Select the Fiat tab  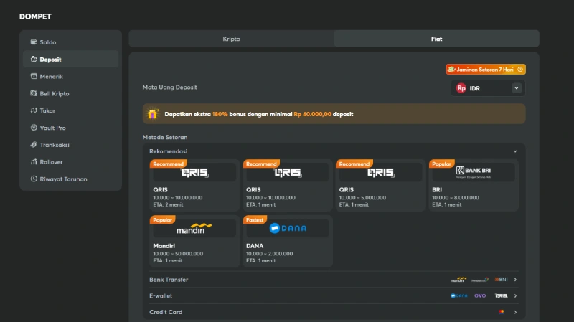[x=436, y=39]
